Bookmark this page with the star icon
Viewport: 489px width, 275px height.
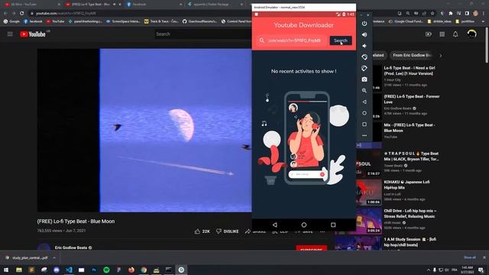pyautogui.click(x=432, y=14)
